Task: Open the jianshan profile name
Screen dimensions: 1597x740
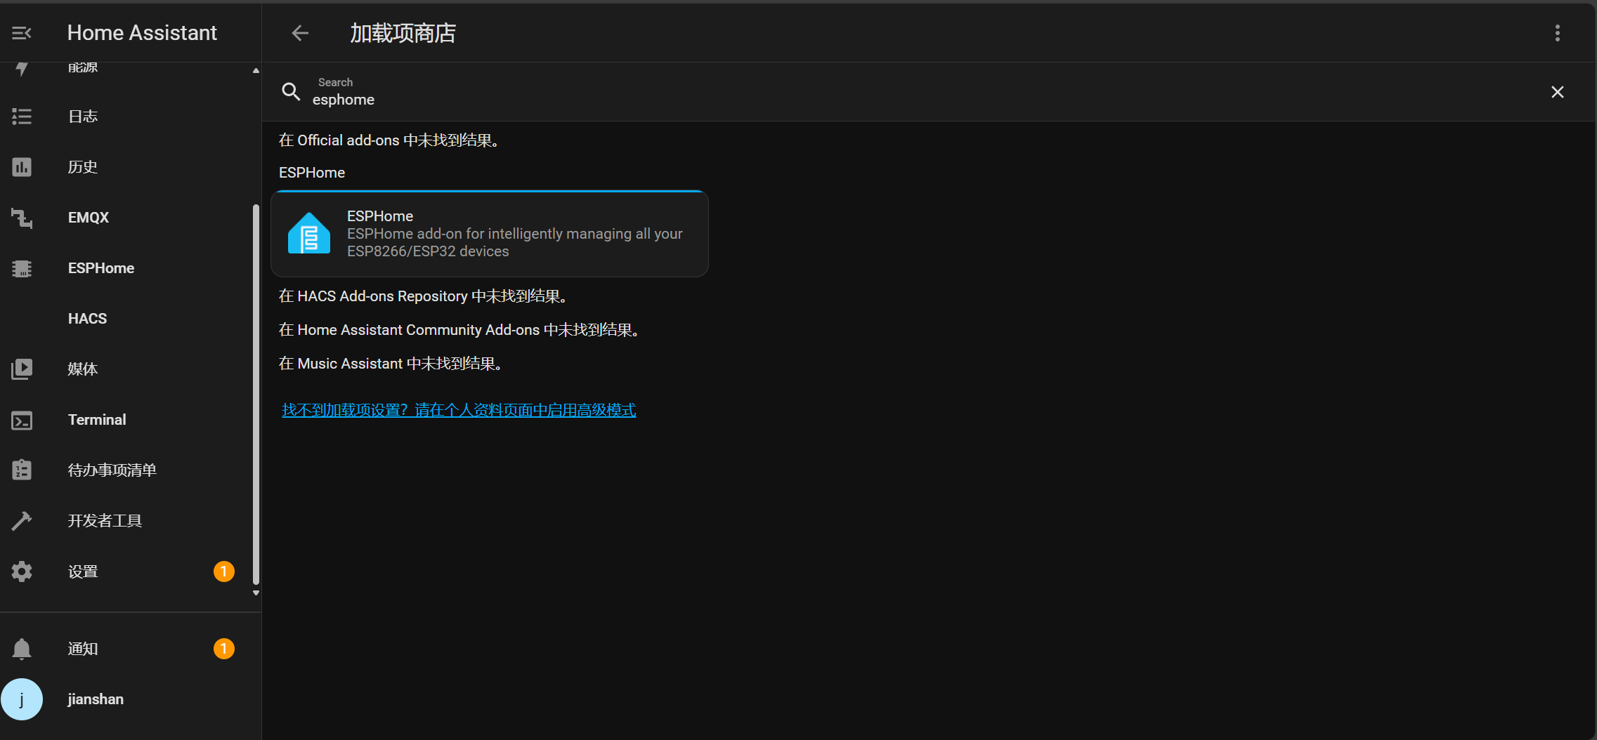Action: pos(96,699)
